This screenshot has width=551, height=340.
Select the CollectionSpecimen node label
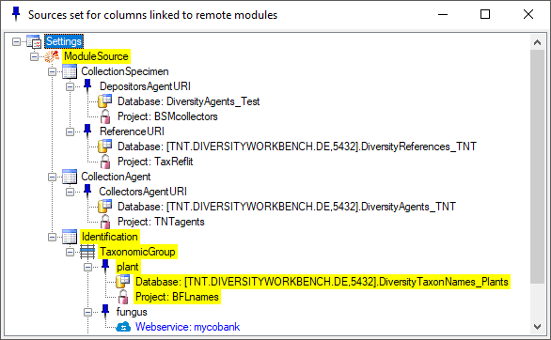(125, 71)
